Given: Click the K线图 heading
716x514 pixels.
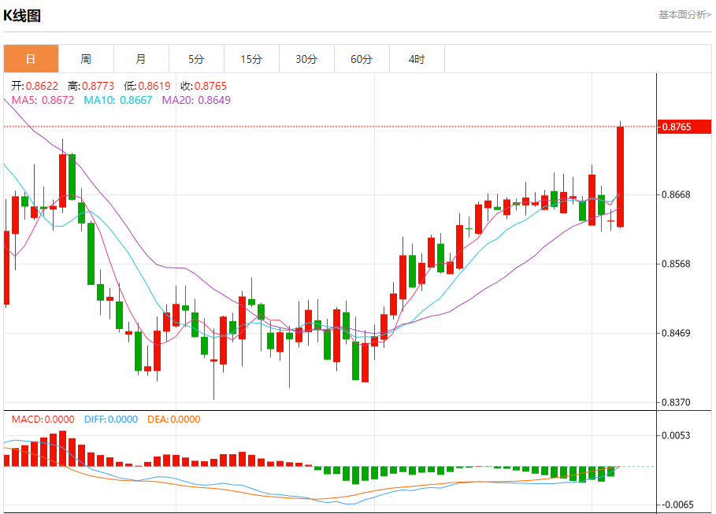Looking at the screenshot, I should pyautogui.click(x=22, y=16).
